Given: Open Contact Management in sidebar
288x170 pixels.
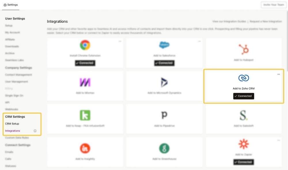Looking at the screenshot, I should [18, 75].
